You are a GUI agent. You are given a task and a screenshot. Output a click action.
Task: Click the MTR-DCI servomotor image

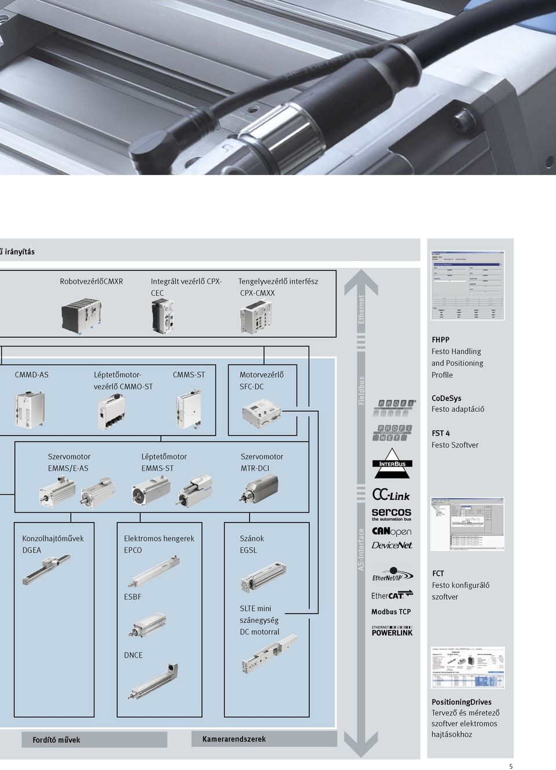pyautogui.click(x=259, y=488)
